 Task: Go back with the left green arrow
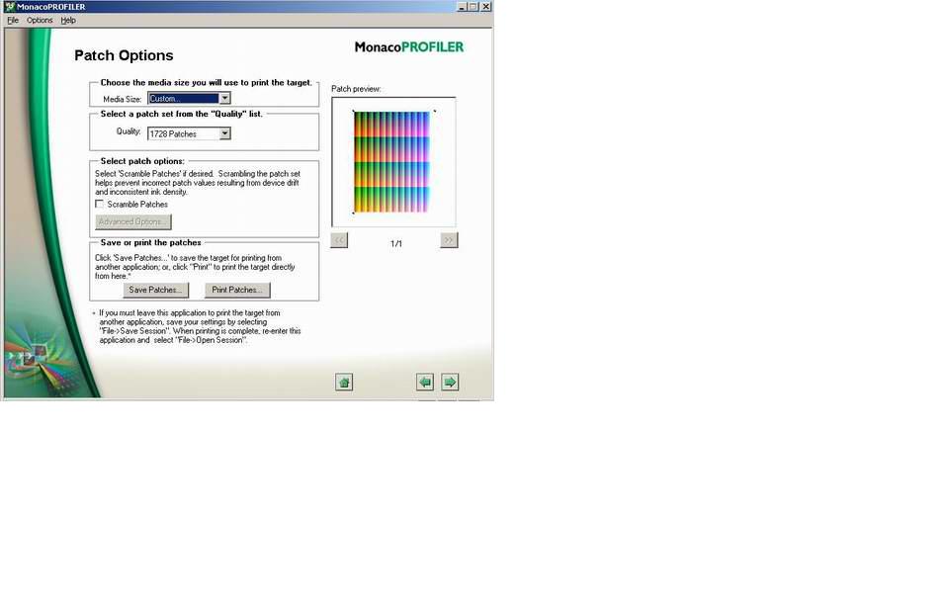coord(425,382)
